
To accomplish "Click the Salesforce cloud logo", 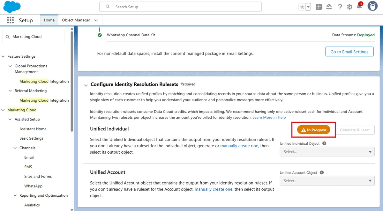I will [x=12, y=7].
